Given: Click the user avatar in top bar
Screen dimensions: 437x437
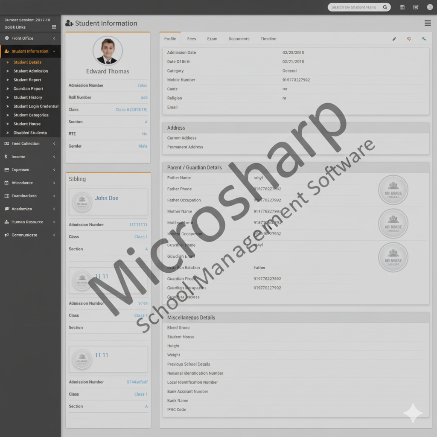Looking at the screenshot, I should pos(430,7).
